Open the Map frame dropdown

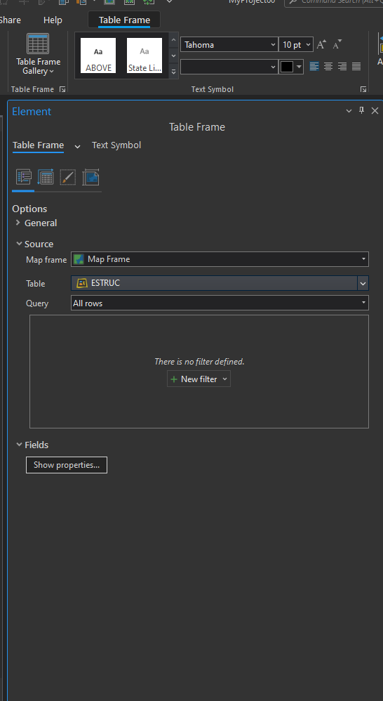tap(220, 259)
